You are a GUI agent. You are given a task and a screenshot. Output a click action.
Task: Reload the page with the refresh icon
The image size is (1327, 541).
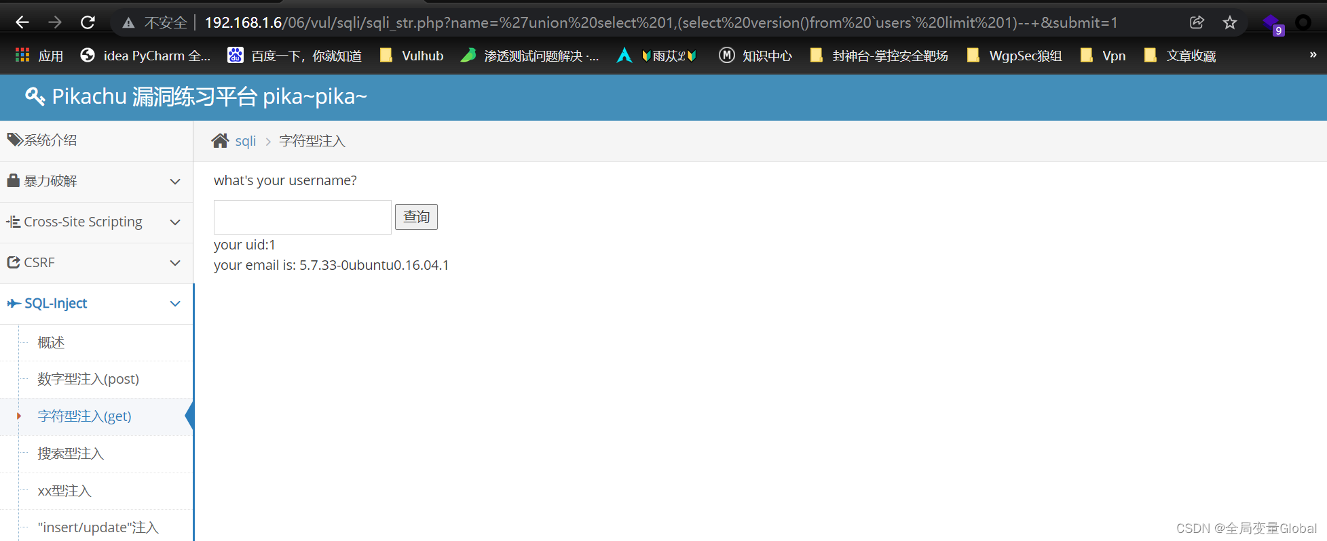(88, 22)
